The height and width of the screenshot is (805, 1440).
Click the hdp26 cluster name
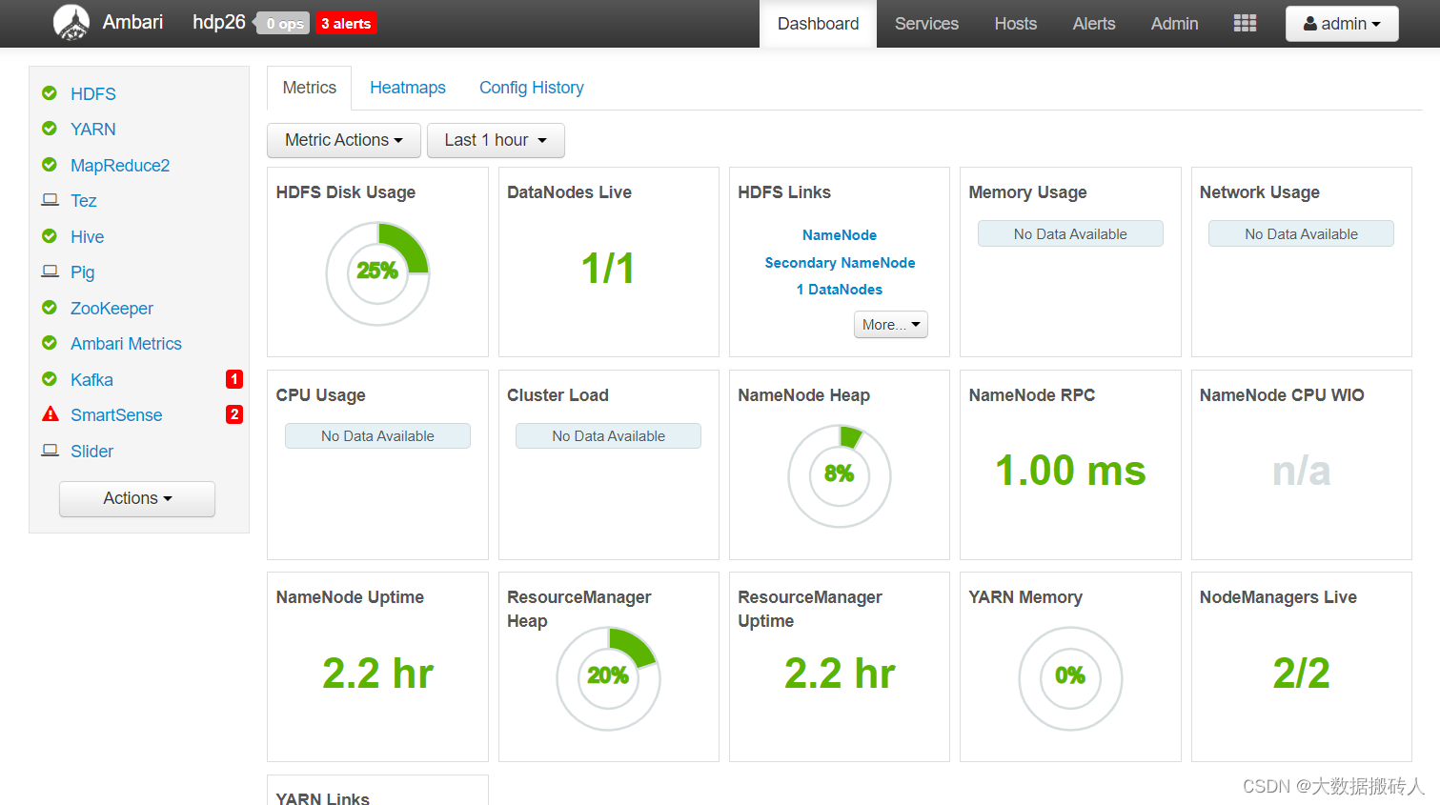(x=219, y=22)
